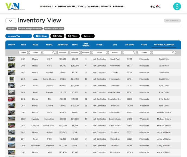Sort by the Price column header
Screen dimensions: 187x157
(x=75, y=45)
